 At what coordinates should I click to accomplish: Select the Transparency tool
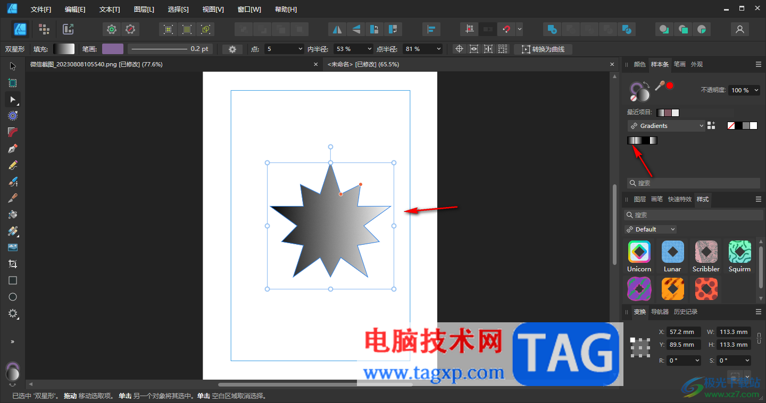point(13,231)
